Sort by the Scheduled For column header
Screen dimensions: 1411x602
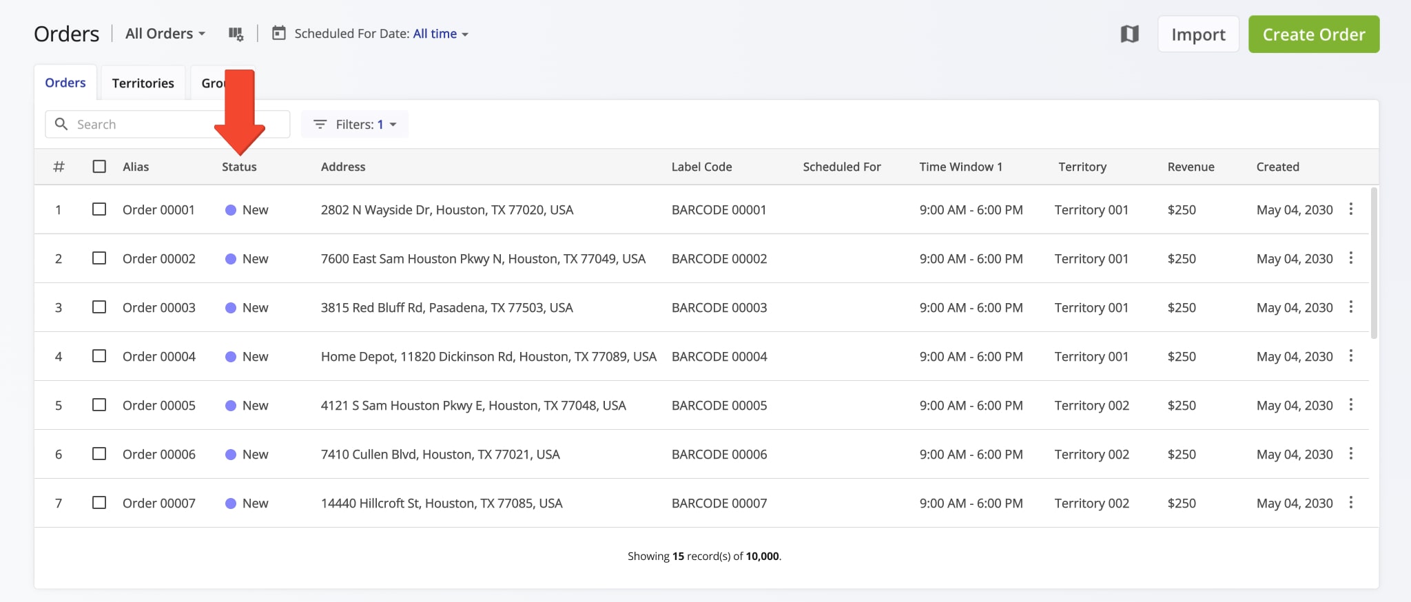pyautogui.click(x=842, y=167)
